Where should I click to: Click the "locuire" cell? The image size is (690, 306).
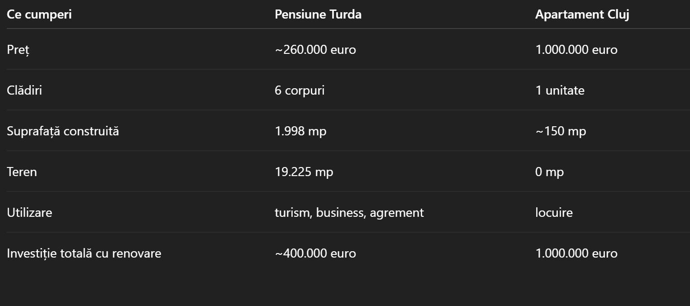click(554, 213)
